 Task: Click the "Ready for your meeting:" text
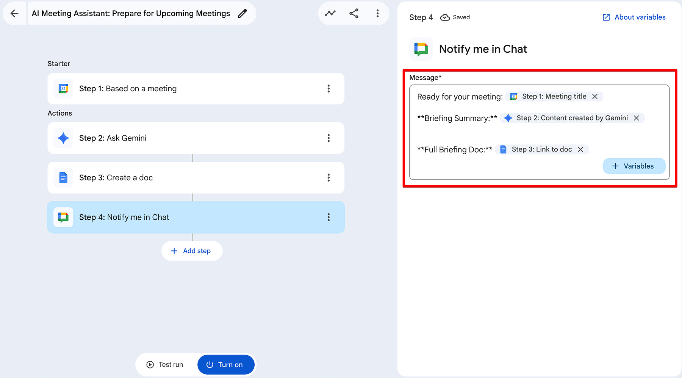click(460, 97)
